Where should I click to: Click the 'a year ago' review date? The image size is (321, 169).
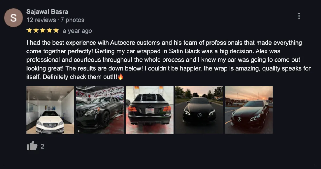pyautogui.click(x=77, y=31)
